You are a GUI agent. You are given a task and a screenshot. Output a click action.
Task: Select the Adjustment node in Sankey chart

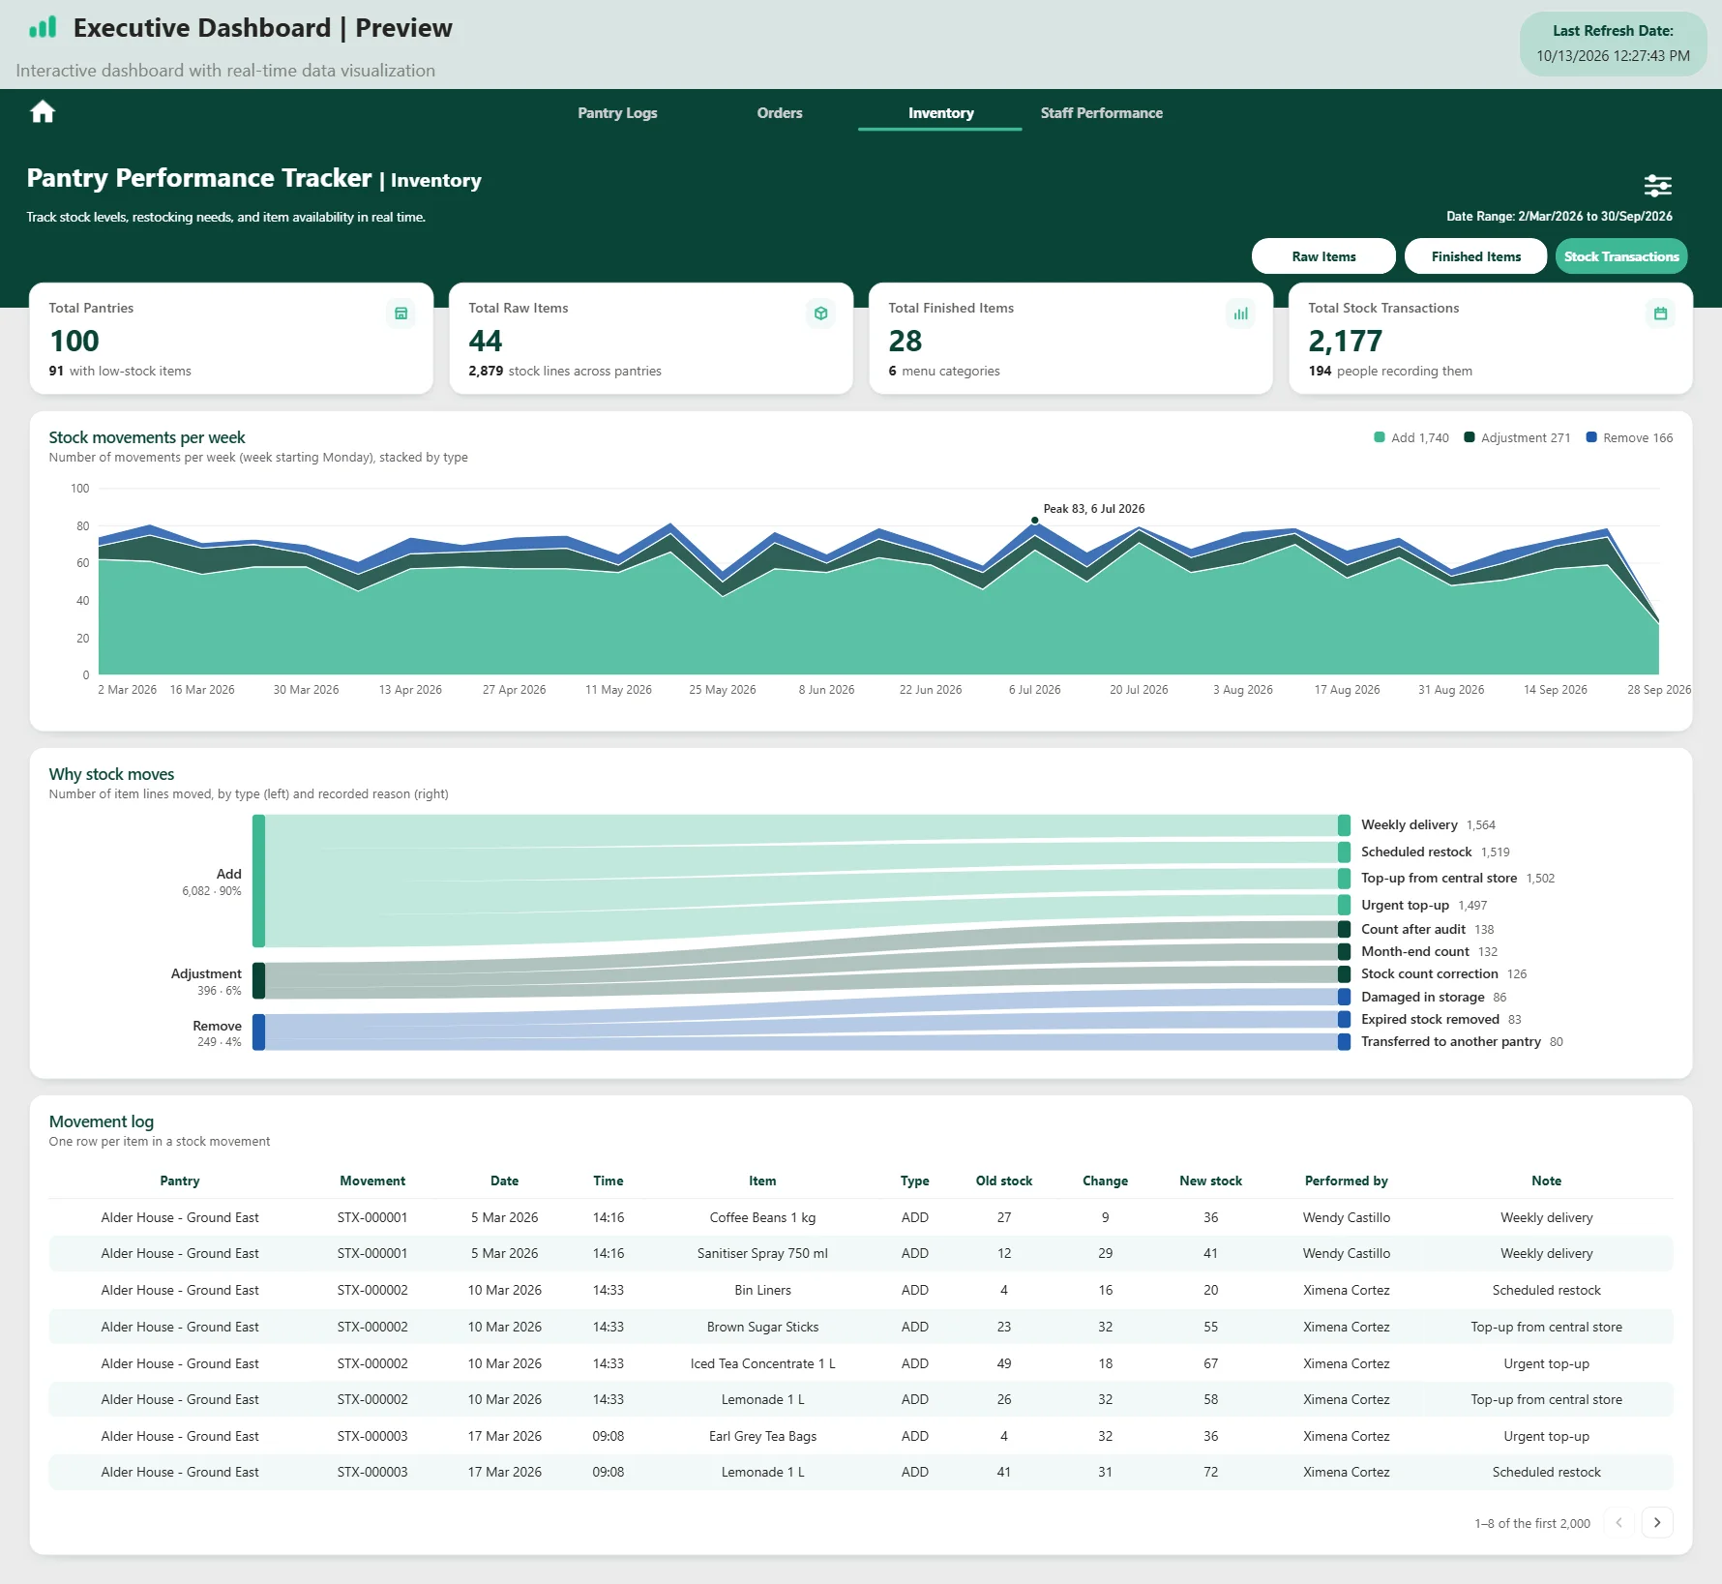point(258,980)
